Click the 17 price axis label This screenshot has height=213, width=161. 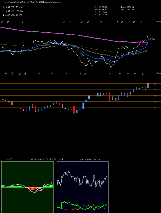(154, 90)
